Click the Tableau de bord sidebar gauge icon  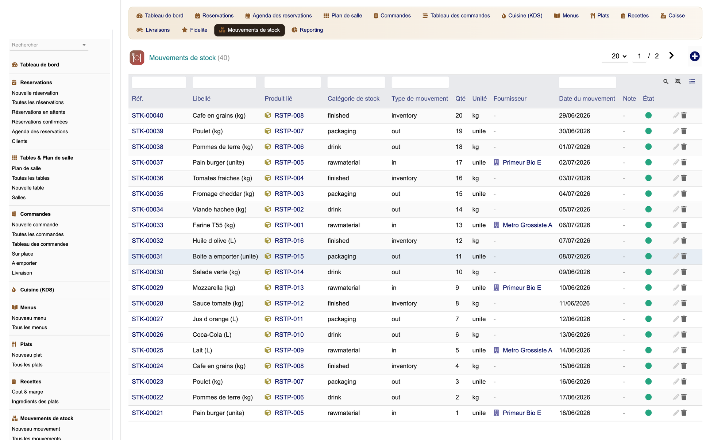15,65
